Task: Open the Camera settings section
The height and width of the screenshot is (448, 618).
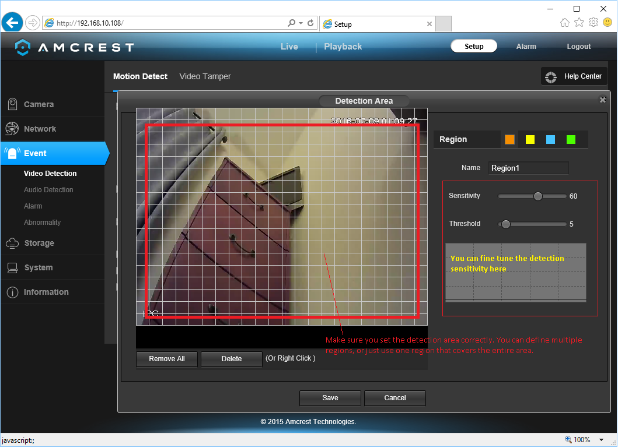Action: point(39,104)
